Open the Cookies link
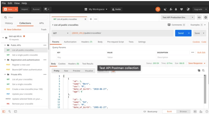Image resolution: width=209 pixels, height=114 pixels. (196, 42)
